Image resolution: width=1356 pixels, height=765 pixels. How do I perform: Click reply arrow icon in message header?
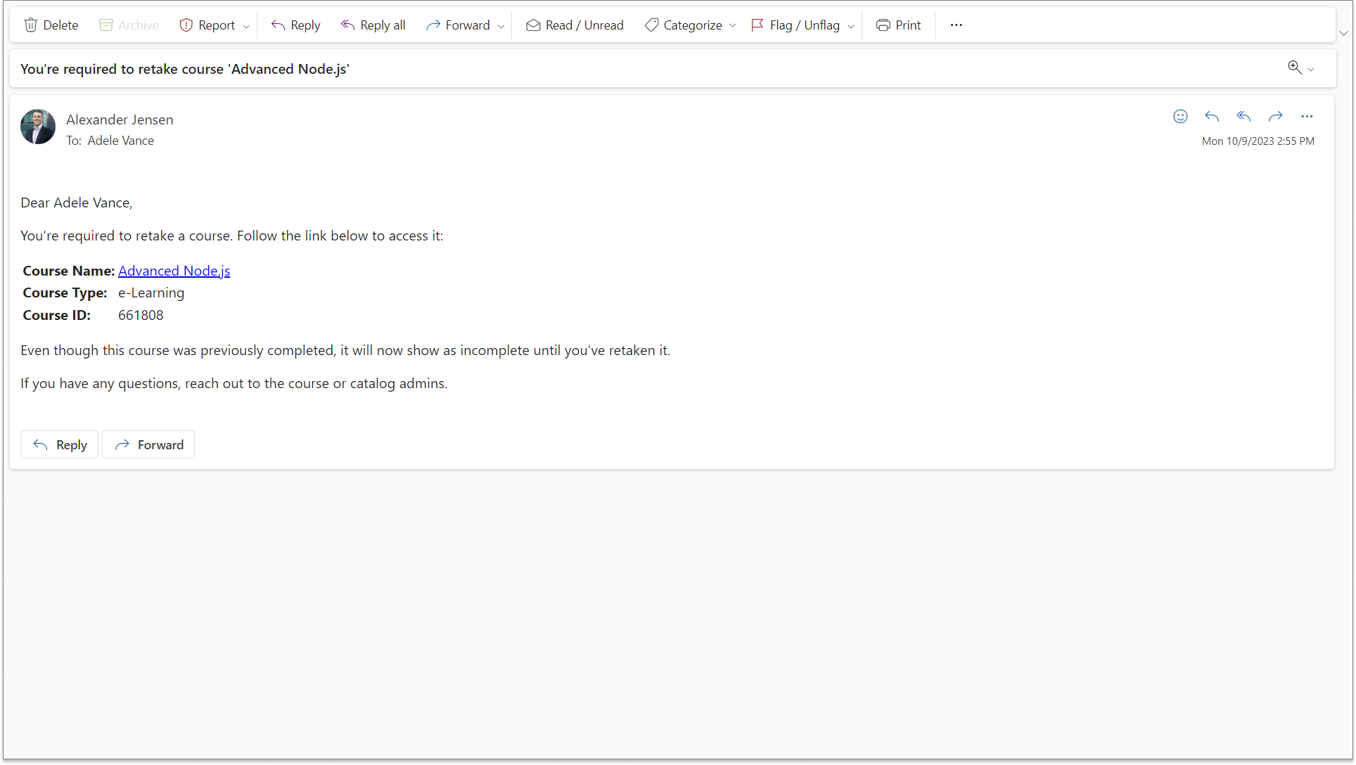pos(1212,117)
